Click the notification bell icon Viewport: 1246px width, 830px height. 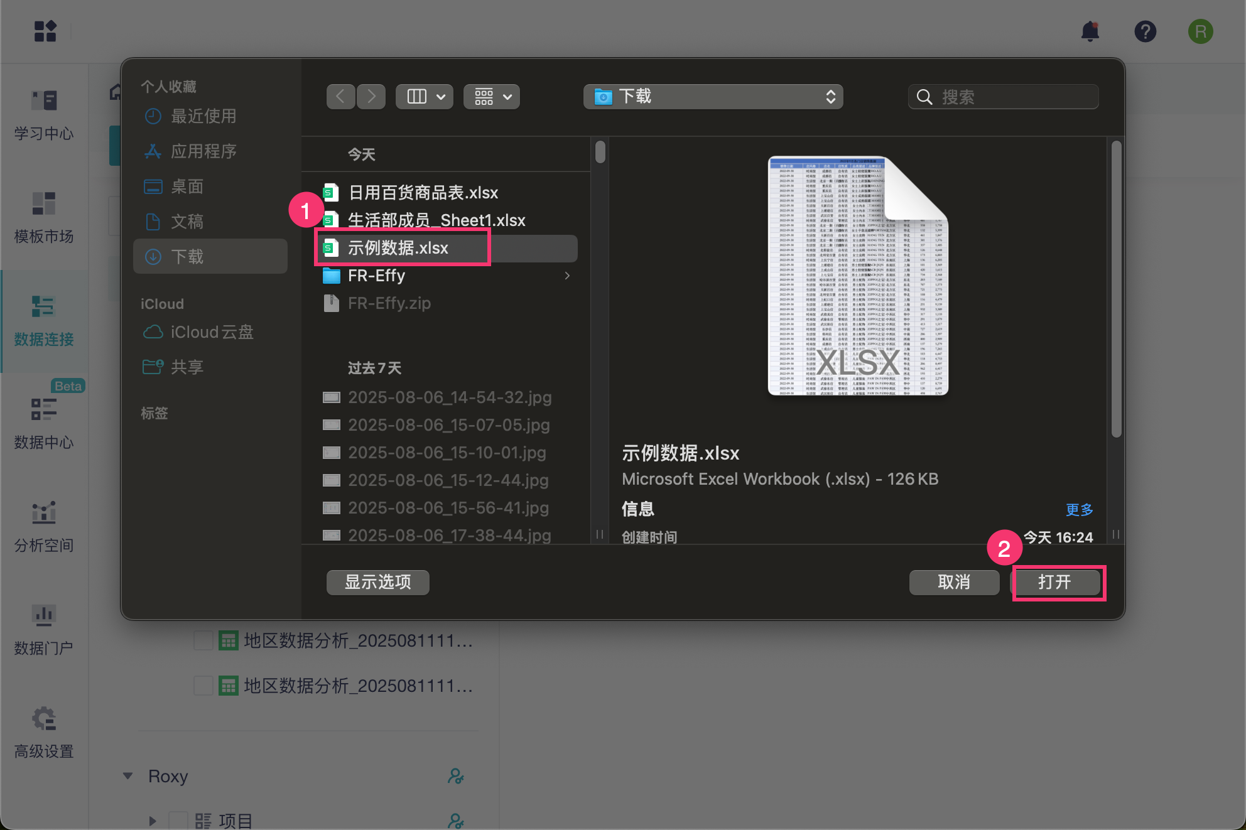pyautogui.click(x=1090, y=31)
